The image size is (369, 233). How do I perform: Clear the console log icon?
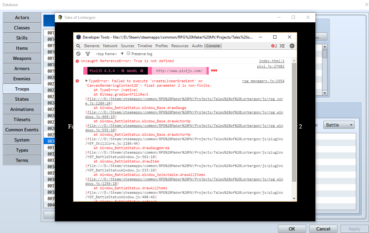point(79,54)
